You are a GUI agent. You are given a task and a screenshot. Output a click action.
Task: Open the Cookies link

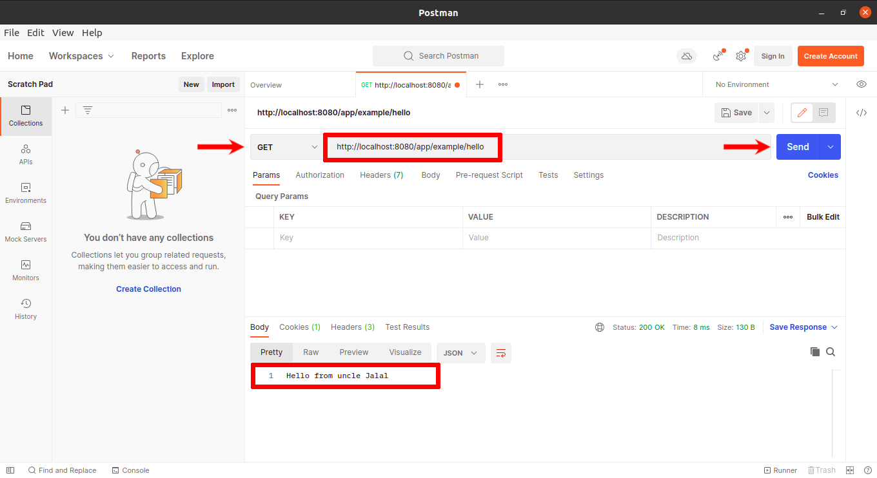coord(823,175)
